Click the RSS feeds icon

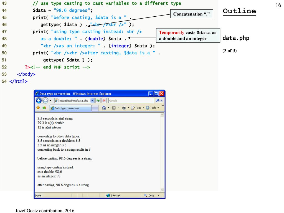[x=114, y=108]
